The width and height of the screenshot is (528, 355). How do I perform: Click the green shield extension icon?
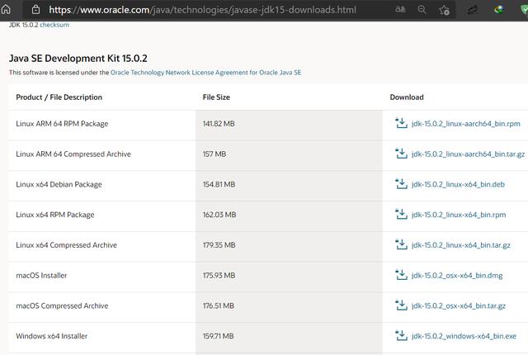point(524,10)
